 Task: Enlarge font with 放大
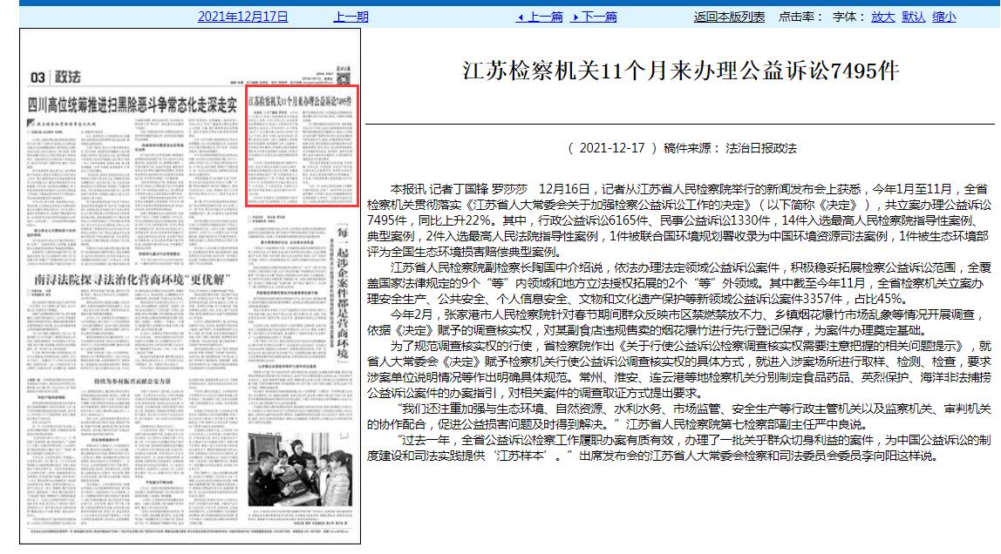tap(883, 17)
